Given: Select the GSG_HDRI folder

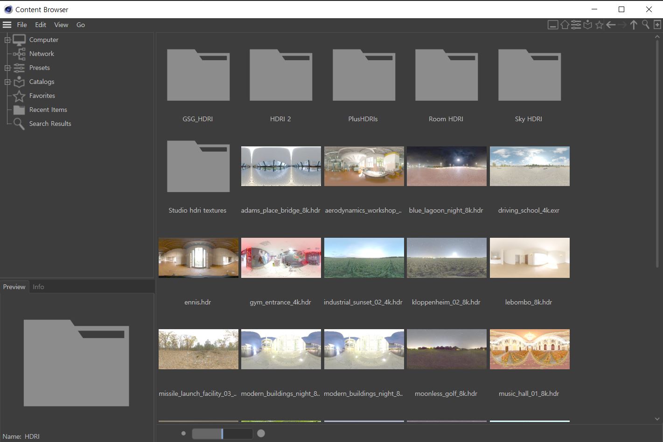Looking at the screenshot, I should tap(198, 76).
